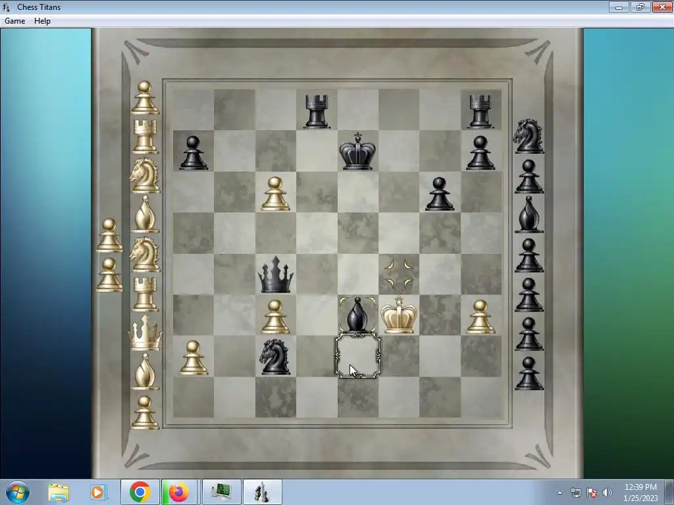Select the black pawn on h7

(x=480, y=153)
